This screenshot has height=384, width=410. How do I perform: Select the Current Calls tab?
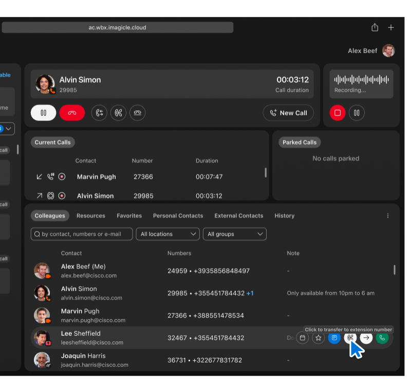pos(53,142)
